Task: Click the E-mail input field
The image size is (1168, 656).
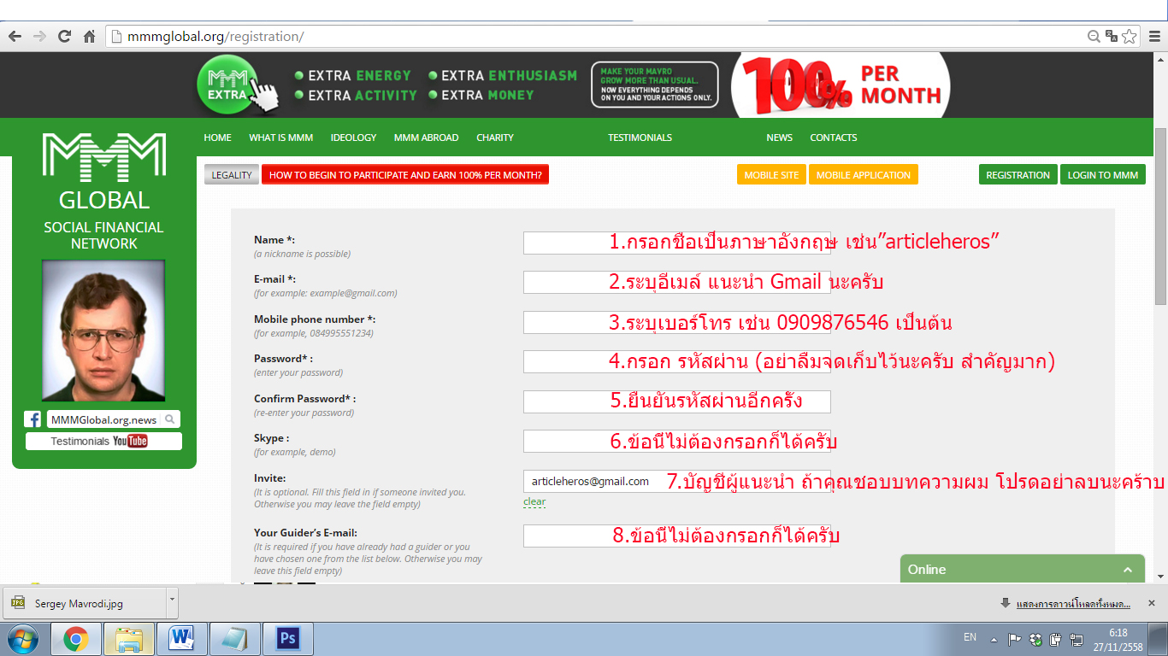Action: click(x=676, y=282)
